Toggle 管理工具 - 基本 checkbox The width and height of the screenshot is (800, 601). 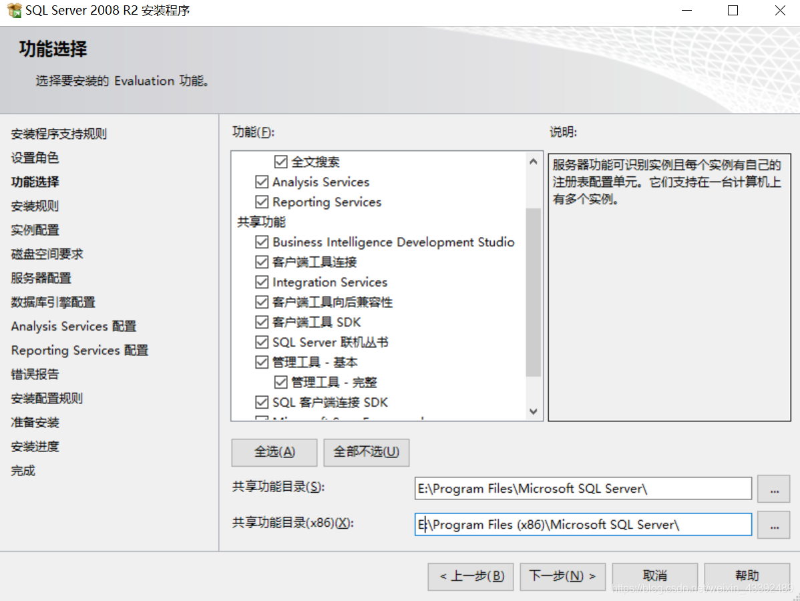262,362
